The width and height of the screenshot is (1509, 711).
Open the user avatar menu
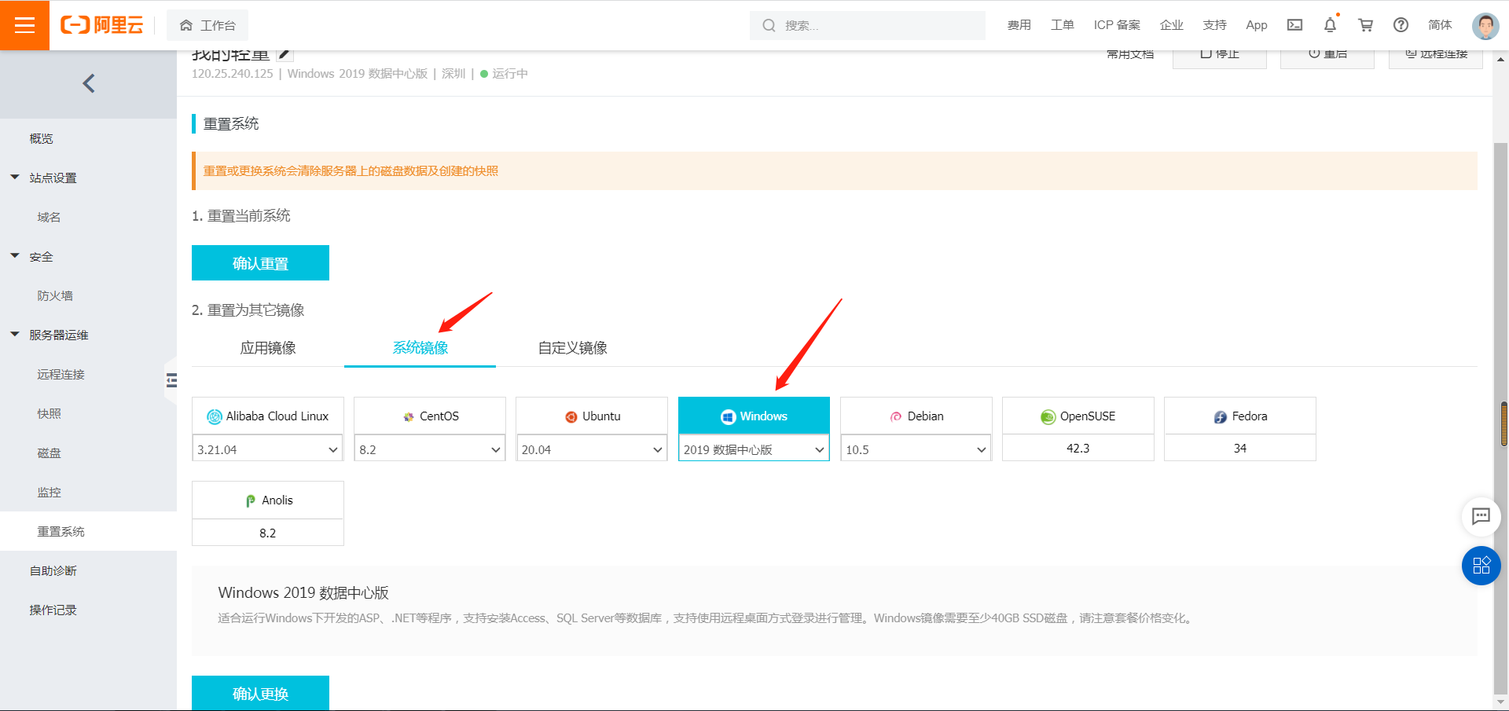1485,26
